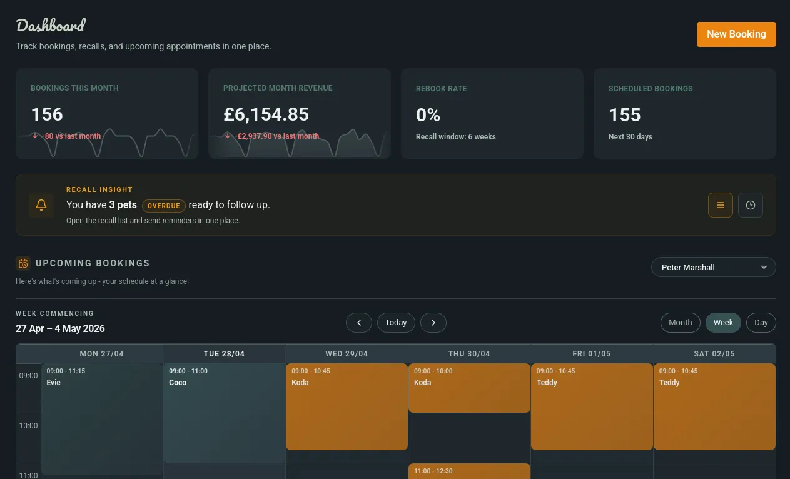Click the SAT 02/05 column header
Screen dimensions: 790x479
pos(715,354)
